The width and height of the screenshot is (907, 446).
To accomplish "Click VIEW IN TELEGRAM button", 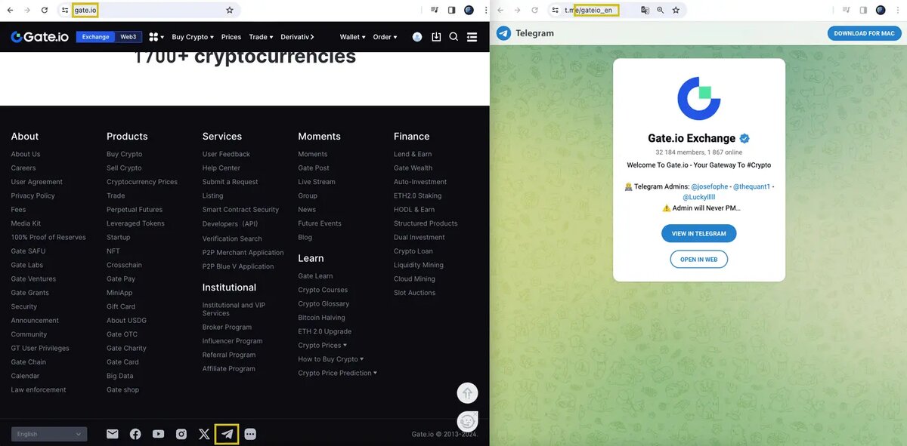I will (698, 233).
